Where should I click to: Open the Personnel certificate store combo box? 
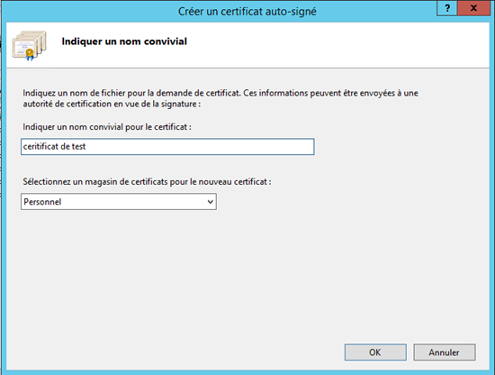(119, 202)
